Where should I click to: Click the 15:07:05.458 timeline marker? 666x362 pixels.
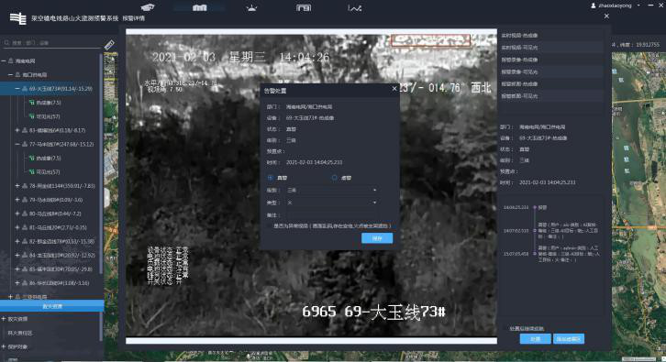pyautogui.click(x=535, y=254)
